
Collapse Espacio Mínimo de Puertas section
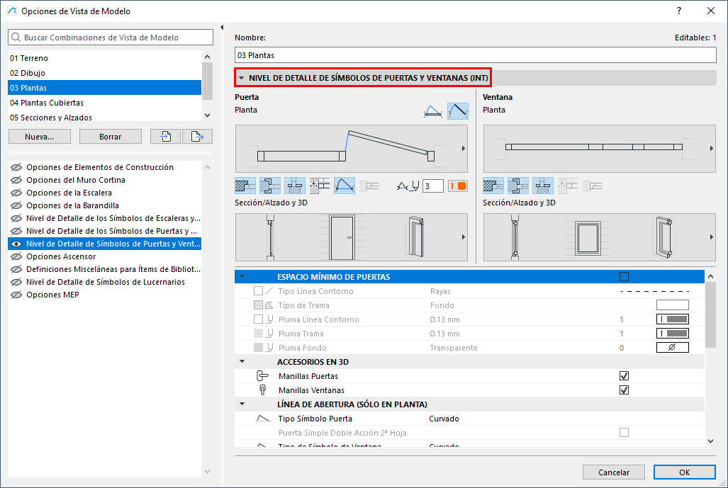click(x=242, y=276)
